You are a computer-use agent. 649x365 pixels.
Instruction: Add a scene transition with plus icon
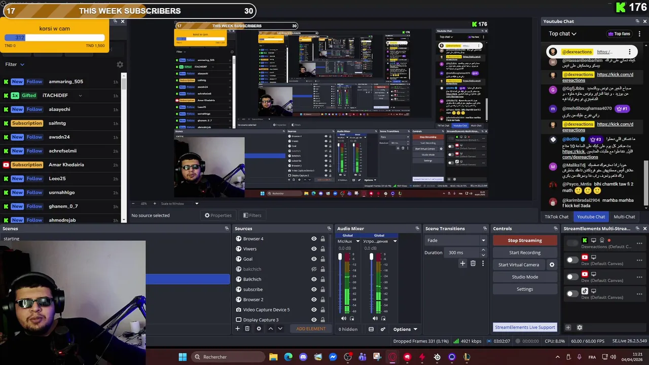(x=462, y=263)
